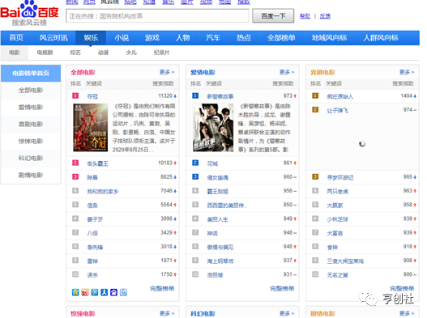Open the 寻梦环游记 movie link
The width and height of the screenshot is (427, 318).
tap(339, 178)
